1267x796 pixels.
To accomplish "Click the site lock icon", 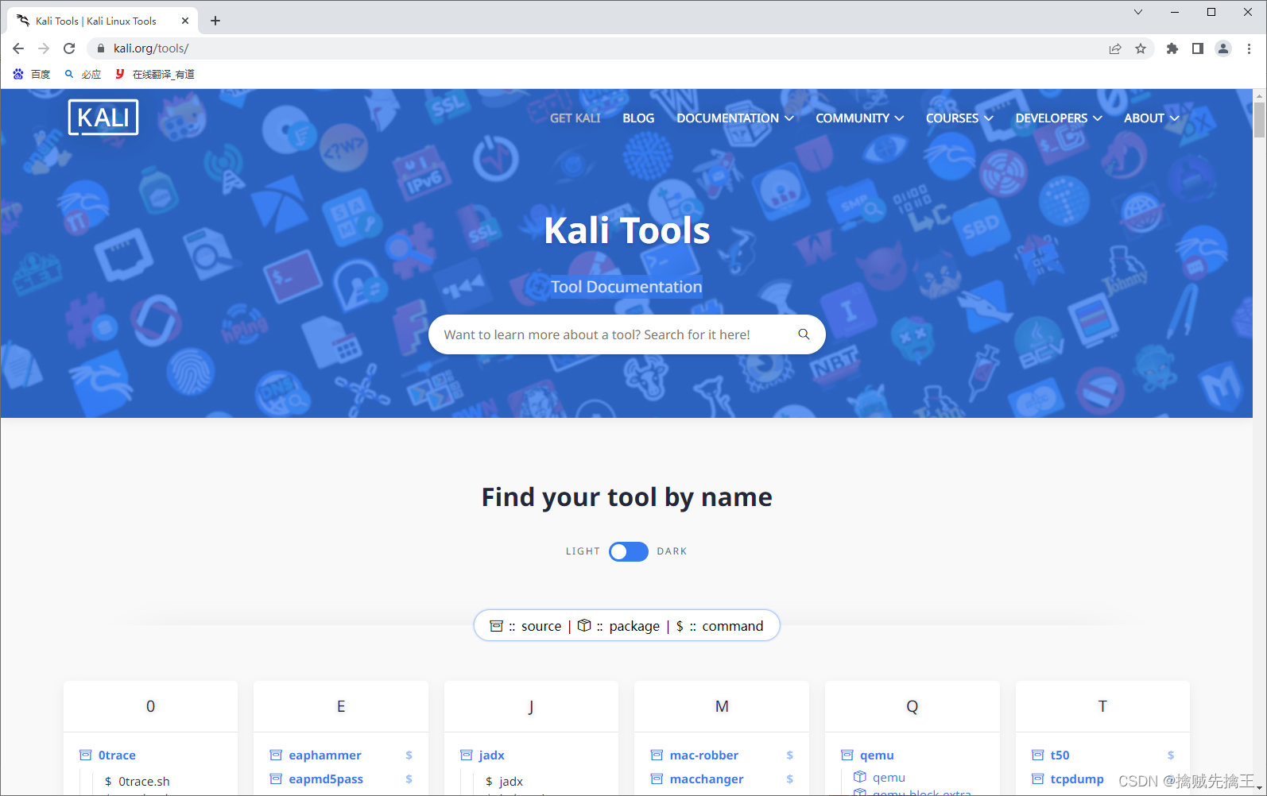I will click(100, 48).
